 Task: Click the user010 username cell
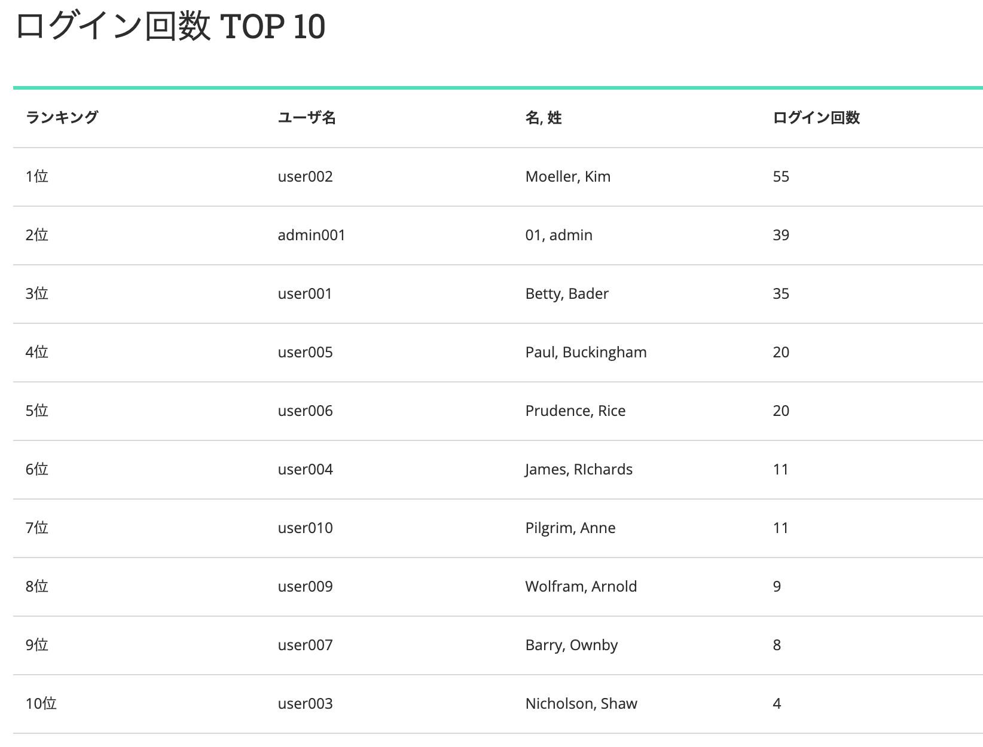(x=305, y=528)
